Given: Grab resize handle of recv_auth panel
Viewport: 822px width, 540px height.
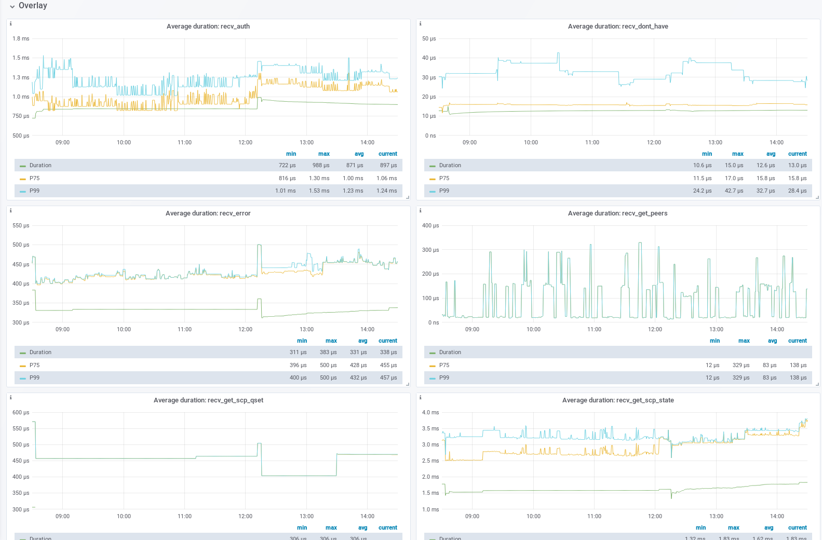Looking at the screenshot, I should pos(408,197).
